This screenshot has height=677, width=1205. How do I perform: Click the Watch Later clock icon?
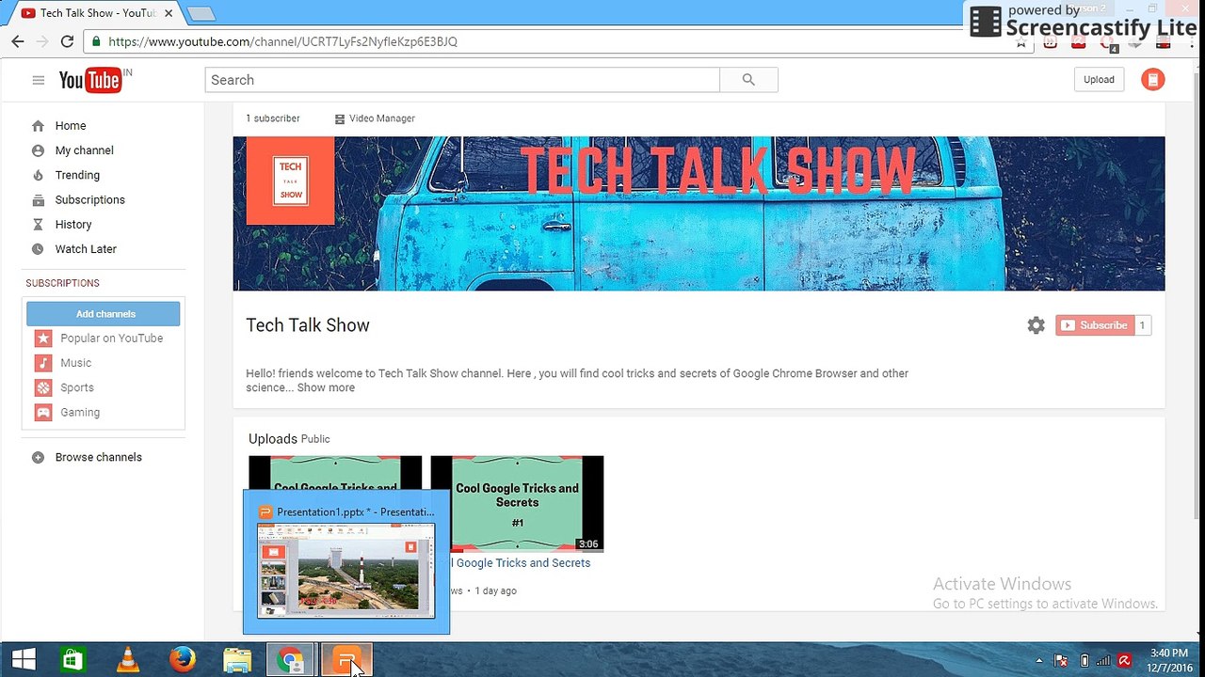[x=38, y=249]
